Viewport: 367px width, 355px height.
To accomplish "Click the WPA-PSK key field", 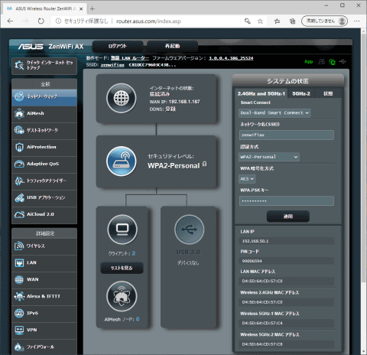I will 287,200.
